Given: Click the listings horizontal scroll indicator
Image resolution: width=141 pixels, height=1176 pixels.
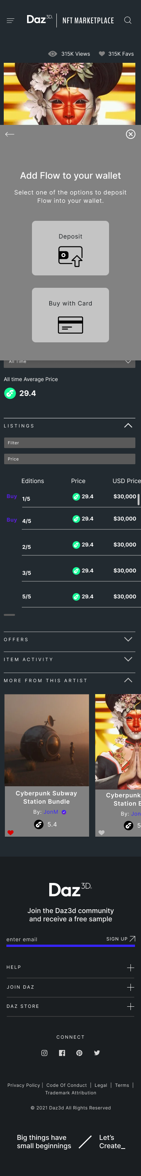Looking at the screenshot, I should coord(9,615).
